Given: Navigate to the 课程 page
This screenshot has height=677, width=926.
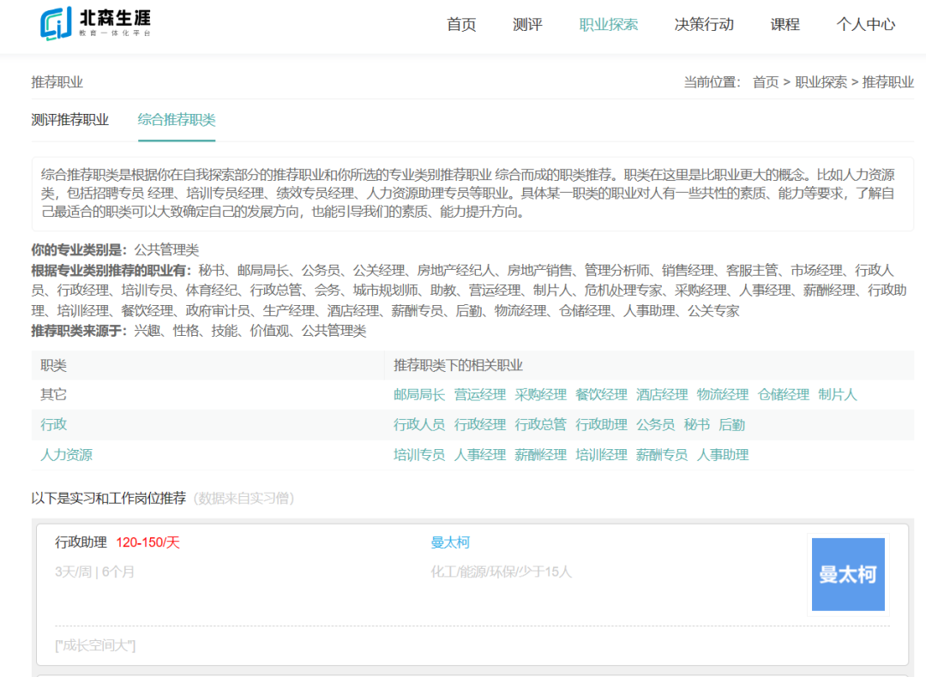Looking at the screenshot, I should tap(785, 24).
